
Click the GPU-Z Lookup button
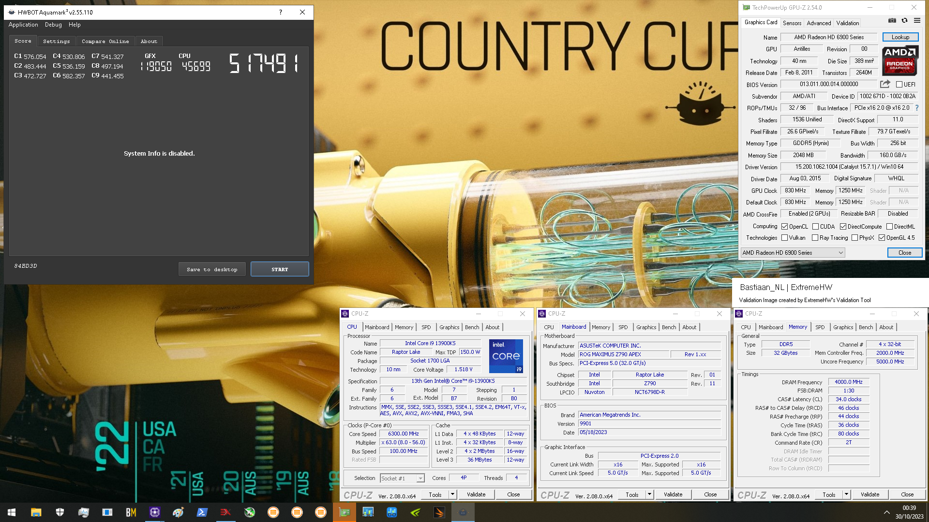pos(900,37)
